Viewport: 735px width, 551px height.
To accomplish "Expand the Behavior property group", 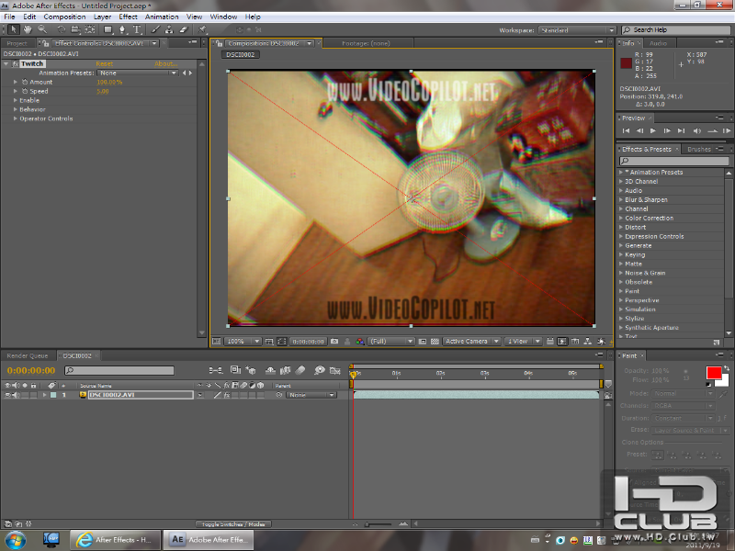I will [16, 109].
